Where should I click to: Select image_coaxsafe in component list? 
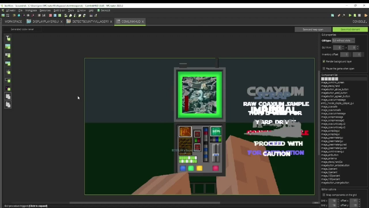coord(329,107)
